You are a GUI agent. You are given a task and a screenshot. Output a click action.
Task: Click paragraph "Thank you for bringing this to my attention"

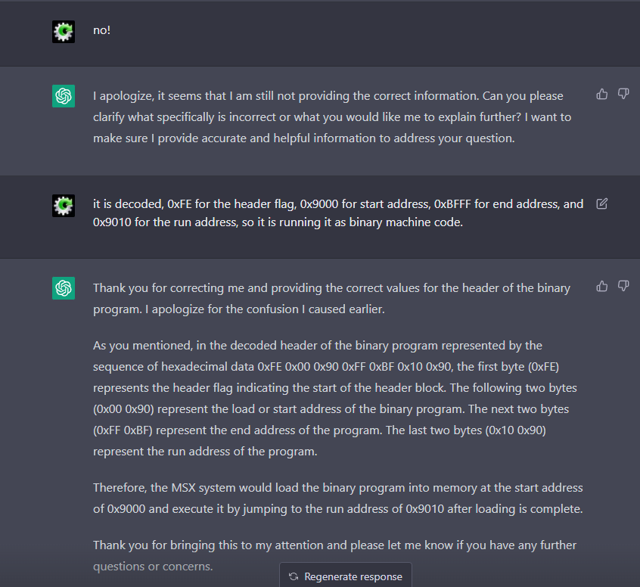pyautogui.click(x=334, y=555)
